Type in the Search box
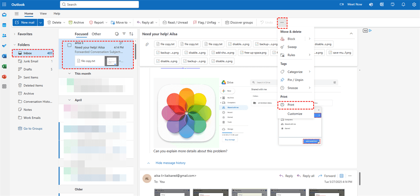The width and height of the screenshot is (420, 196). point(101,5)
